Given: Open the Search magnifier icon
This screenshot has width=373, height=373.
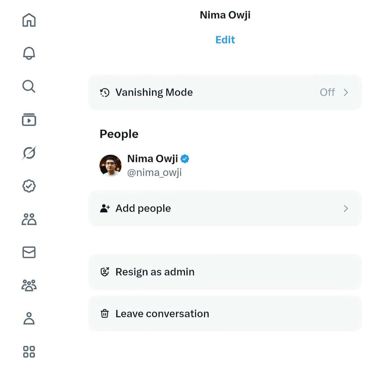Looking at the screenshot, I should [29, 86].
